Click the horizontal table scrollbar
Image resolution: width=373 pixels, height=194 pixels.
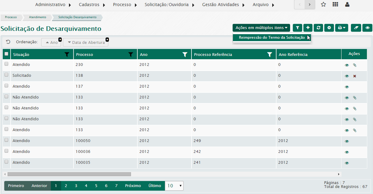[69, 174]
